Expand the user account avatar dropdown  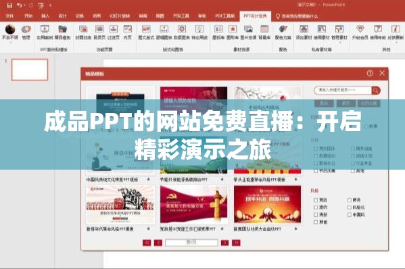click(x=10, y=43)
